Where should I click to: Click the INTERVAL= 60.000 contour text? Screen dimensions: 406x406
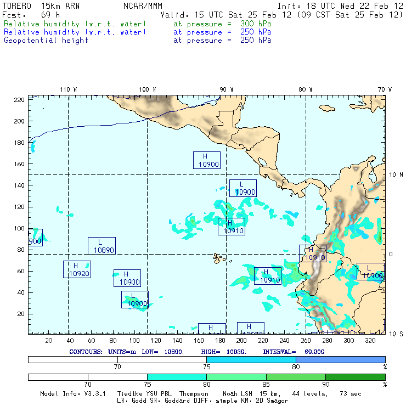tap(294, 352)
